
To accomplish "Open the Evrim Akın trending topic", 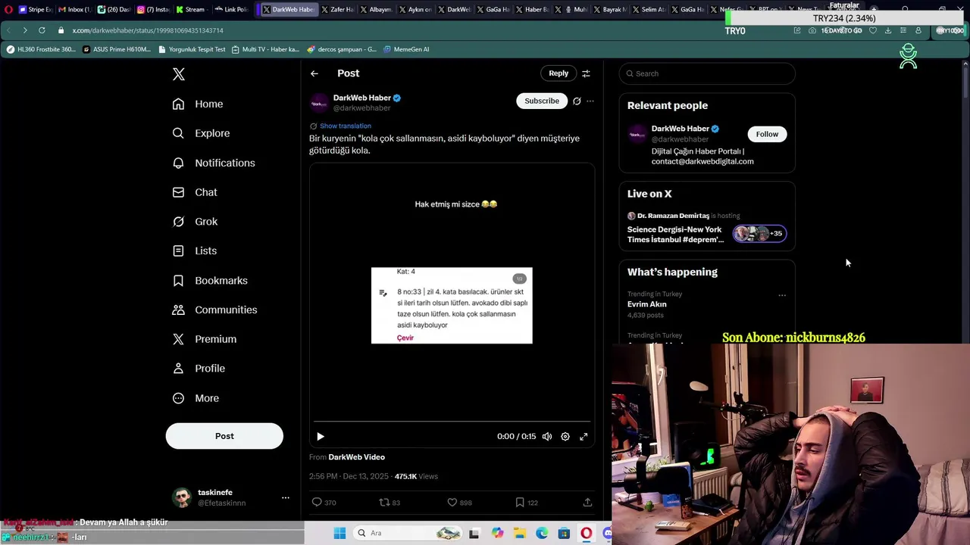I will [647, 304].
